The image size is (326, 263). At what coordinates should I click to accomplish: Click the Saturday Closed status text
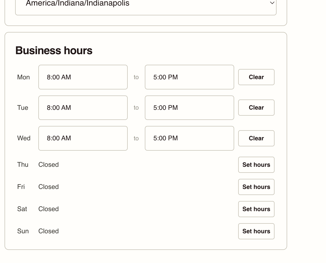[x=48, y=209]
